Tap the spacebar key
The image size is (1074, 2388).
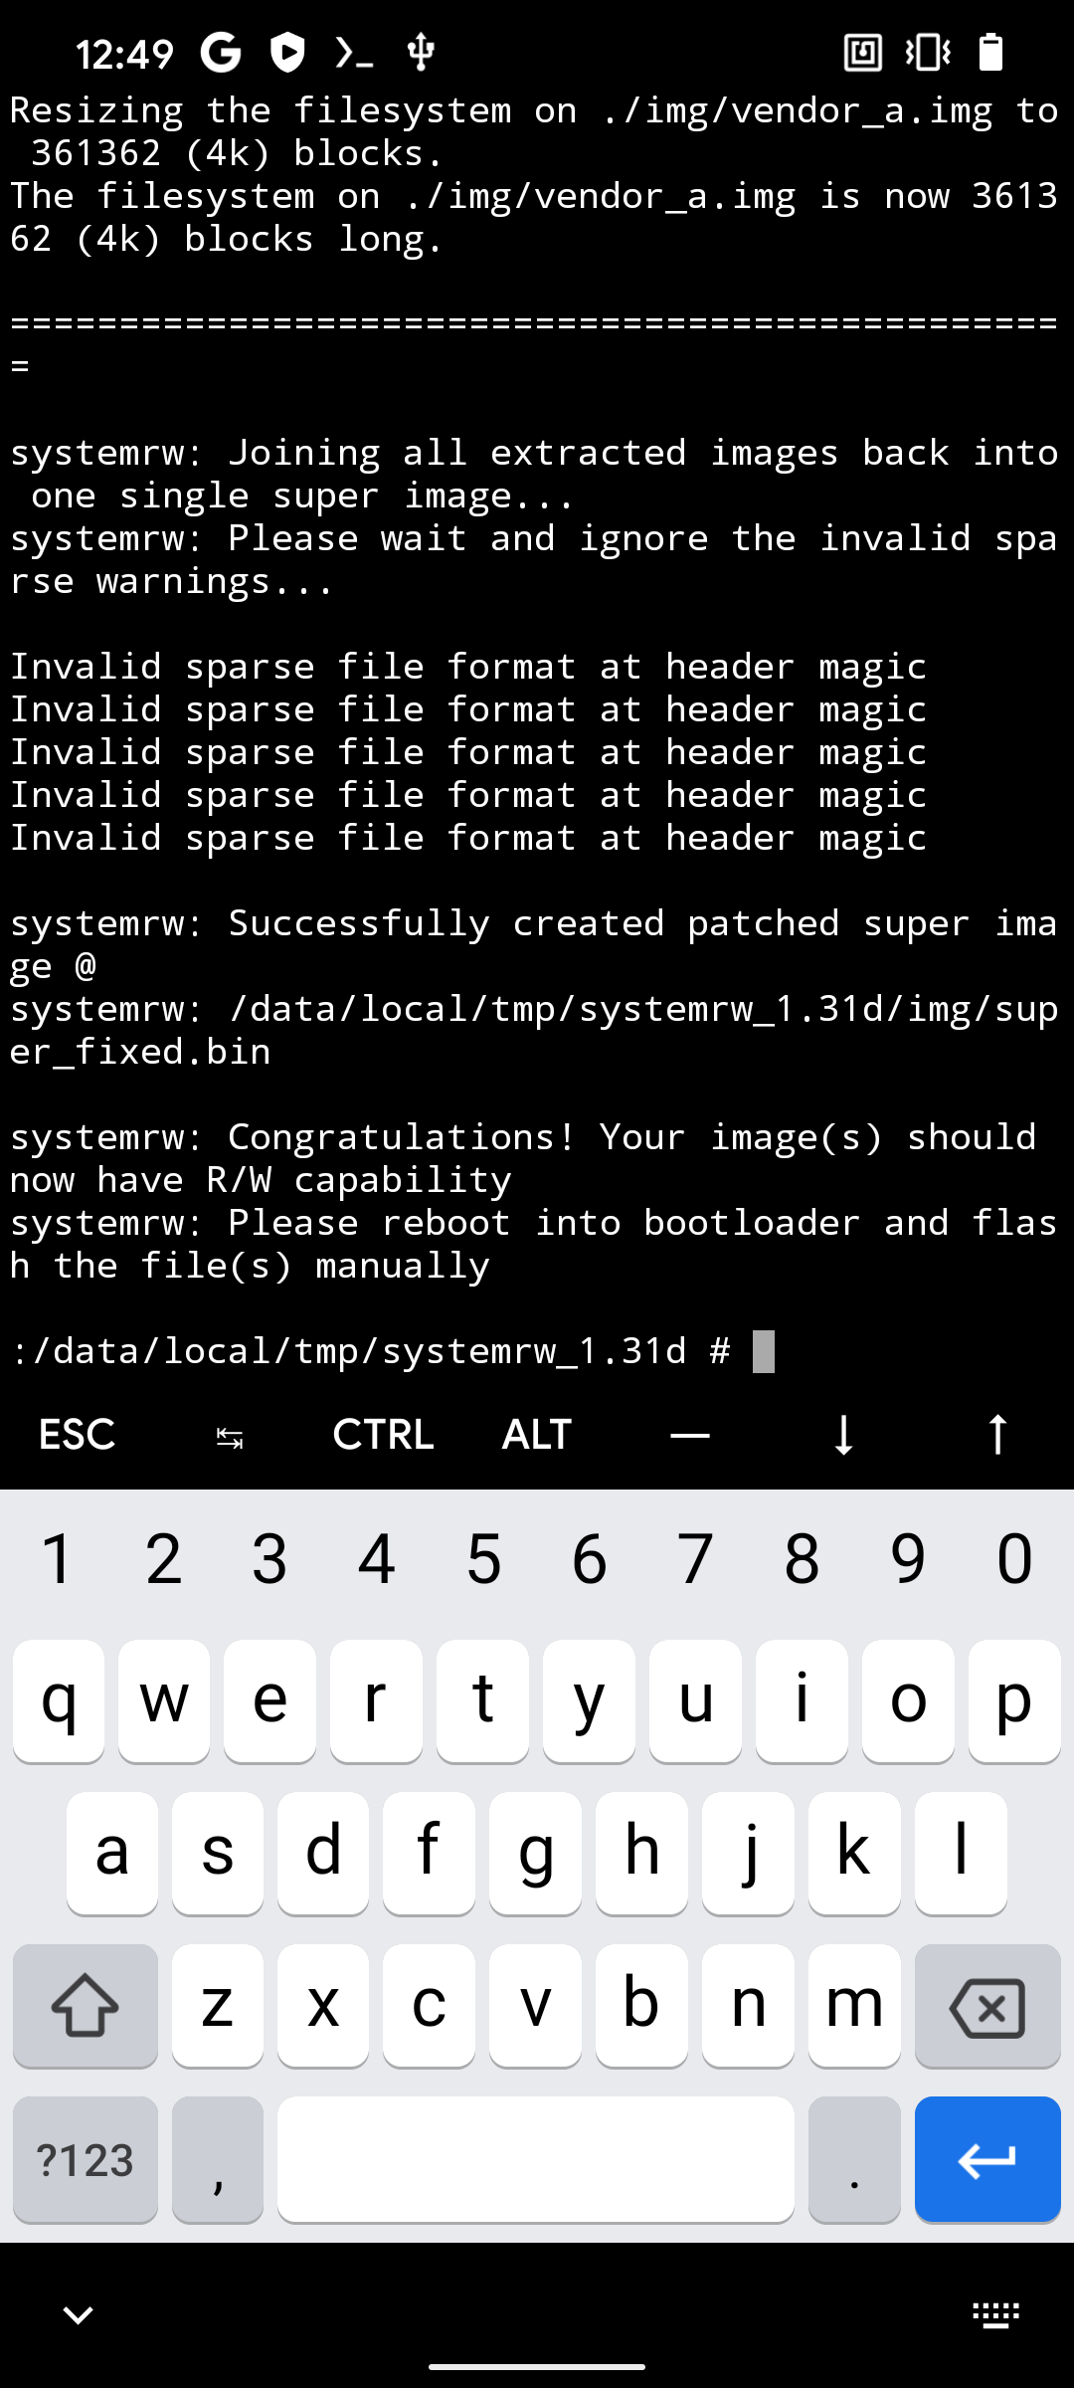[x=536, y=2158]
